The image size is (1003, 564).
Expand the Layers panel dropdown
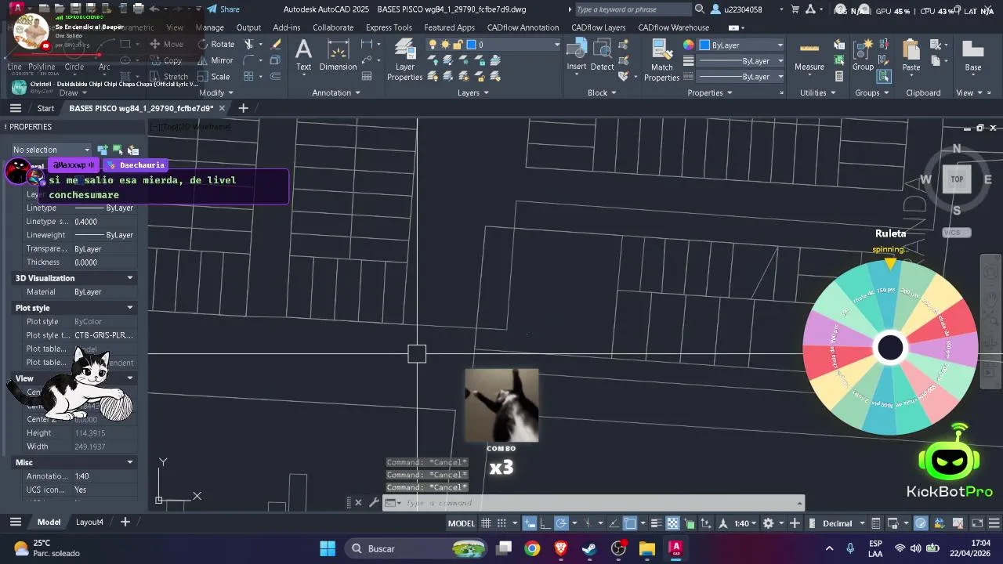pyautogui.click(x=473, y=92)
